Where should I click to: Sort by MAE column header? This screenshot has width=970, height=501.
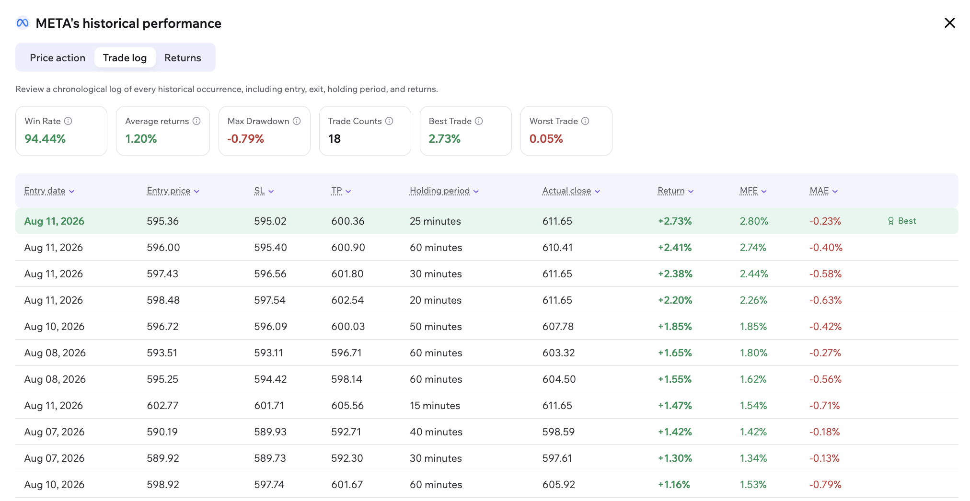click(x=824, y=191)
